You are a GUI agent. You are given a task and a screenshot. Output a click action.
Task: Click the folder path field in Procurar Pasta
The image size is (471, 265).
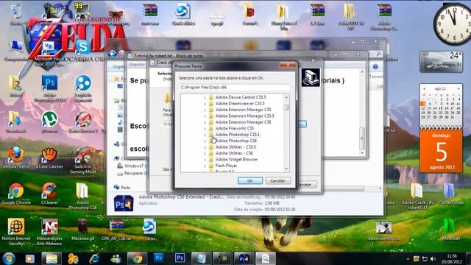(235, 88)
